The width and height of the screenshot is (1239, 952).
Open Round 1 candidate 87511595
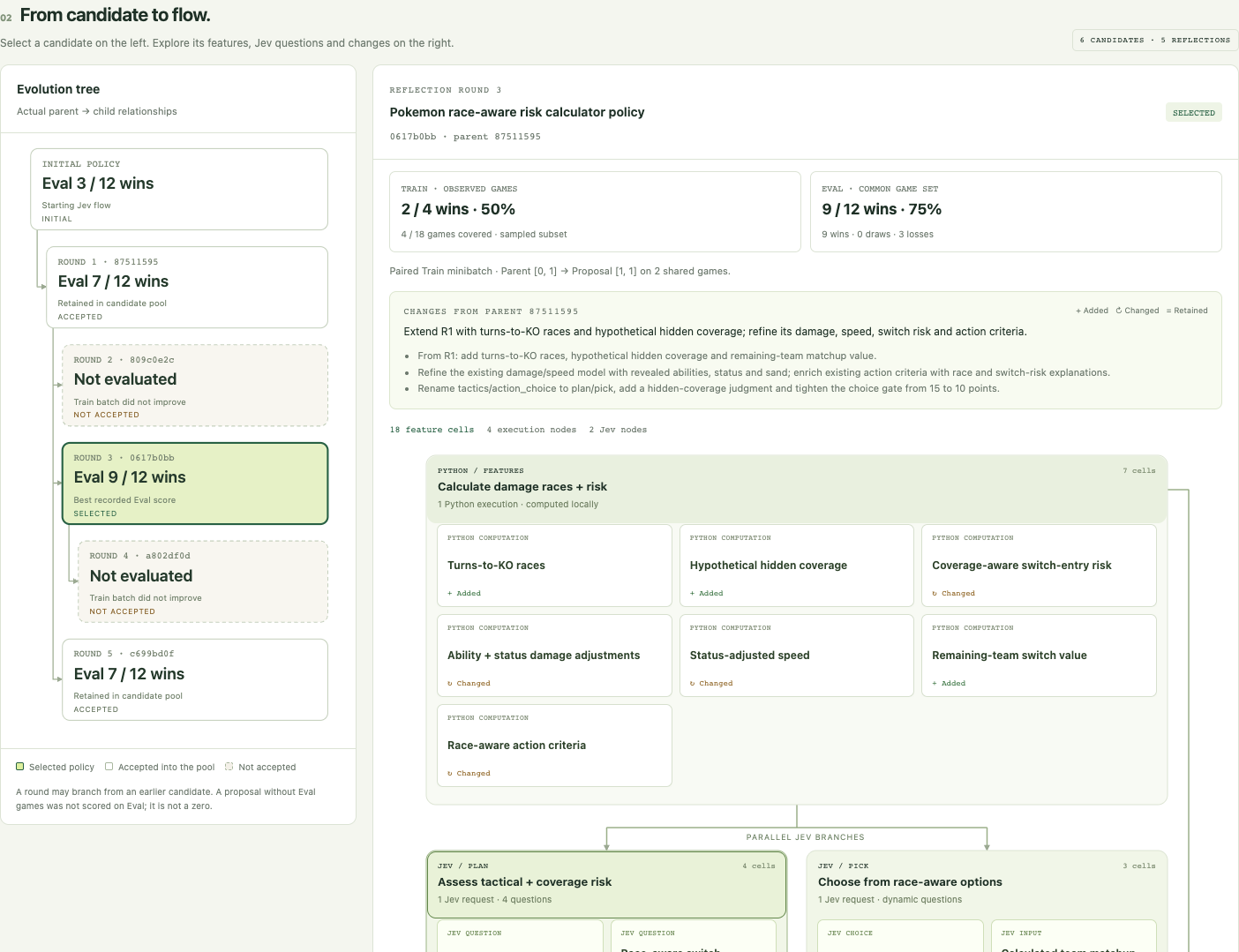[187, 288]
